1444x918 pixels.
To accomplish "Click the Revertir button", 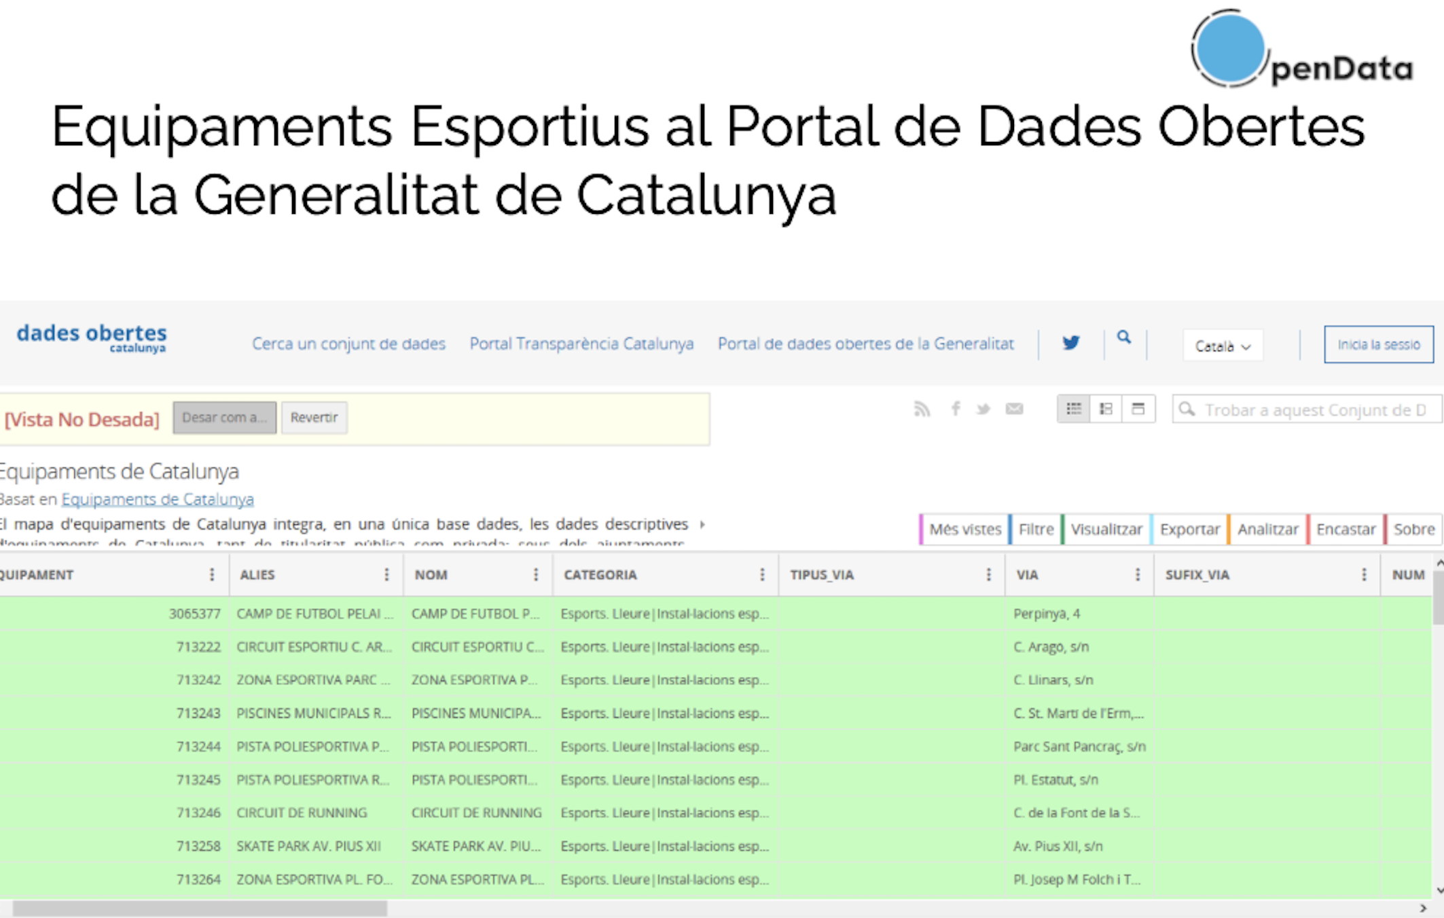I will coord(314,418).
